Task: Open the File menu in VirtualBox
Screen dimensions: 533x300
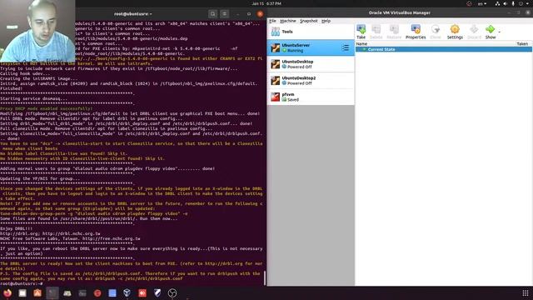Action: pyautogui.click(x=272, y=21)
